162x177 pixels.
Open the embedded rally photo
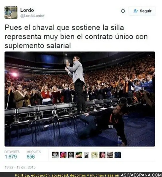click(x=80, y=99)
